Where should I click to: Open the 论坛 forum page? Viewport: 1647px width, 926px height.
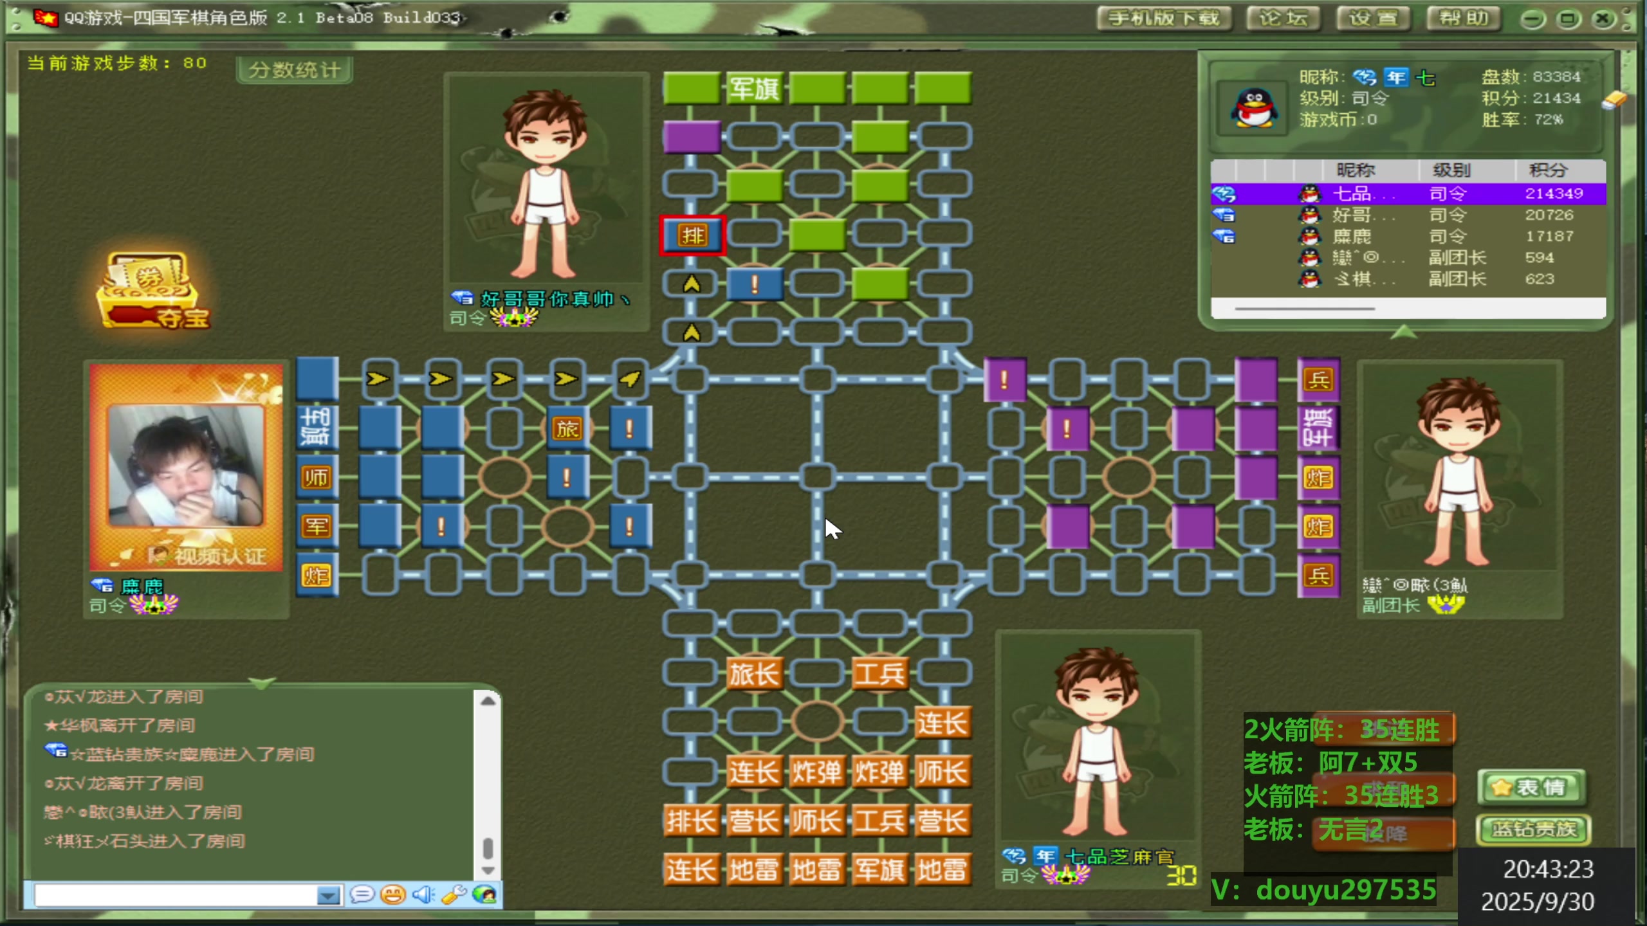point(1284,18)
